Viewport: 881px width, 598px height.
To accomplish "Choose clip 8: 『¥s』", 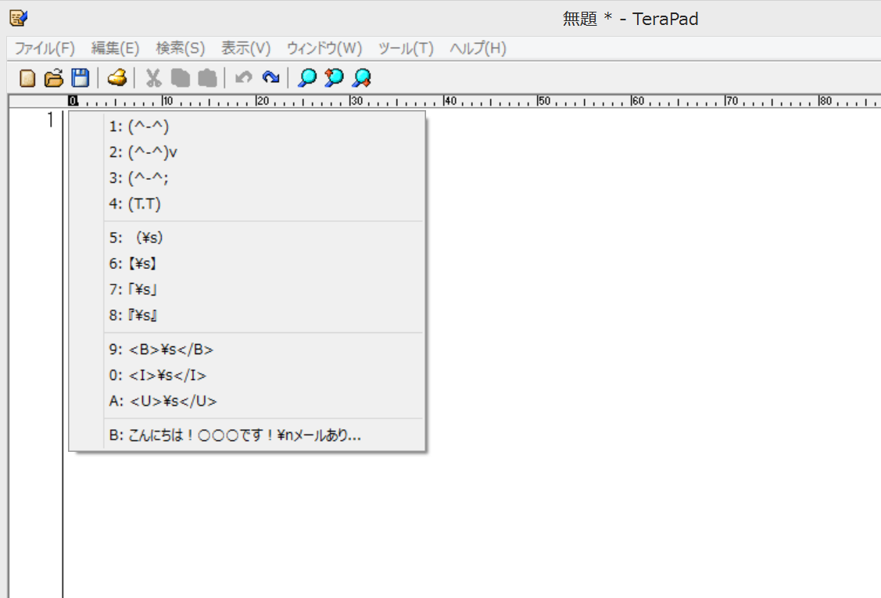I will 247,315.
